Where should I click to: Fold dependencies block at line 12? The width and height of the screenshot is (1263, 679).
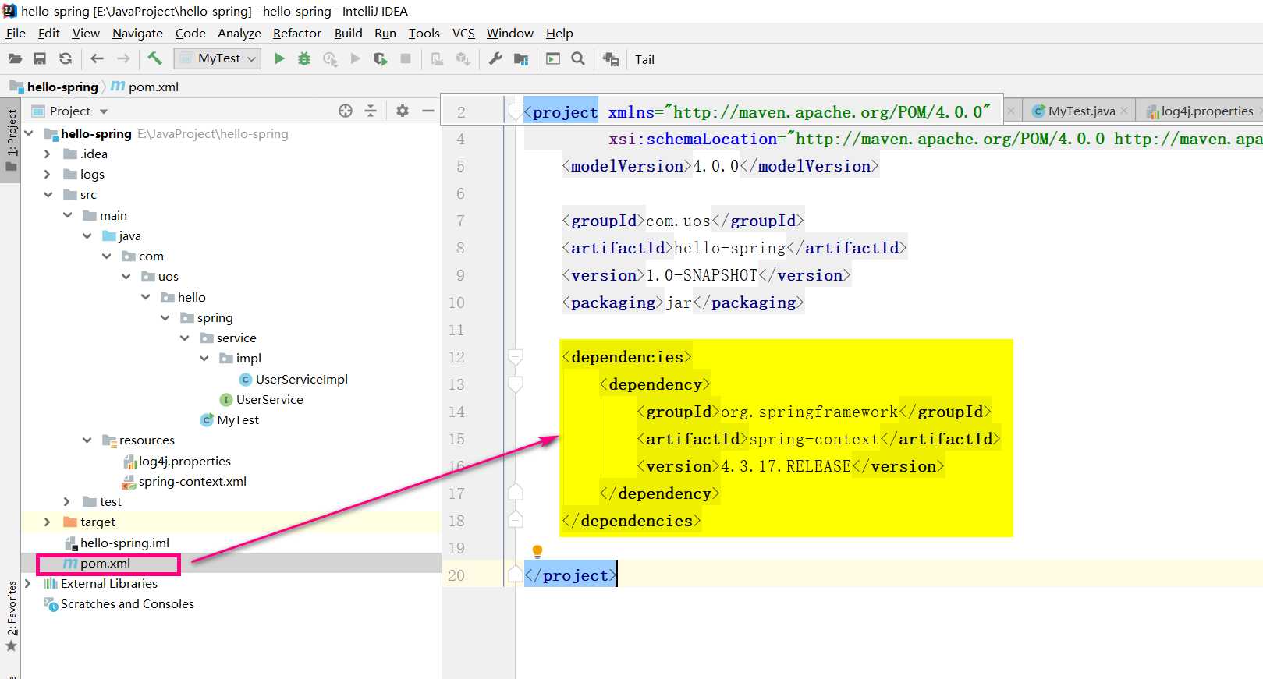pyautogui.click(x=515, y=357)
